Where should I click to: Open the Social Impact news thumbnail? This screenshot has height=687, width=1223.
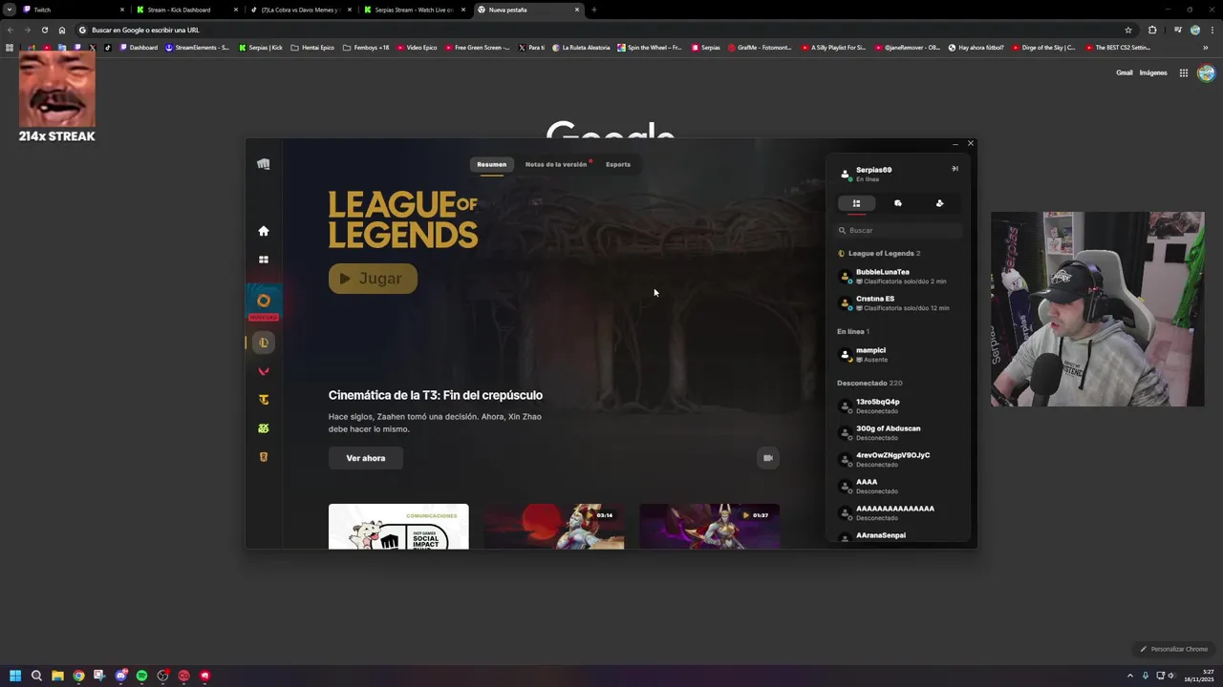[398, 527]
